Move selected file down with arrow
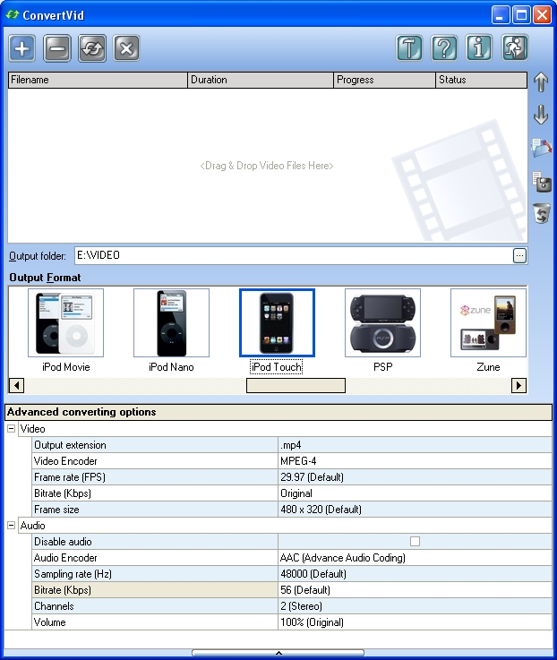 pos(541,114)
